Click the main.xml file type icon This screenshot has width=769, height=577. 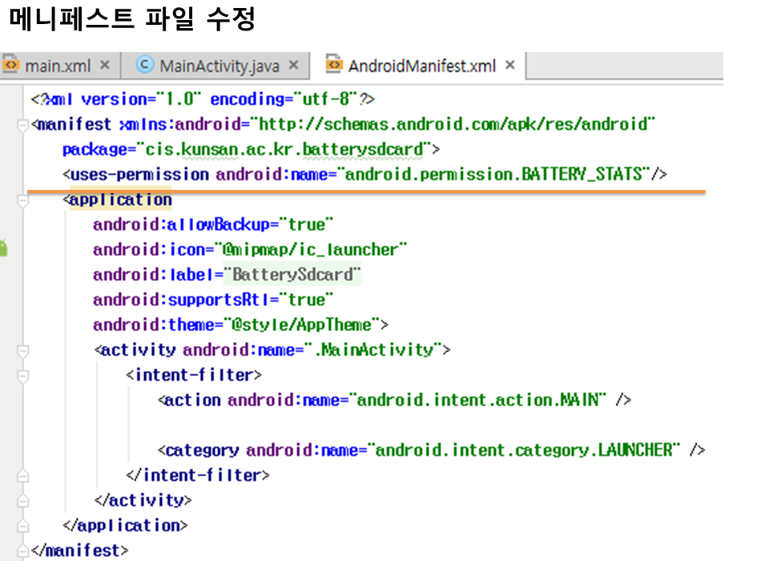coord(10,65)
